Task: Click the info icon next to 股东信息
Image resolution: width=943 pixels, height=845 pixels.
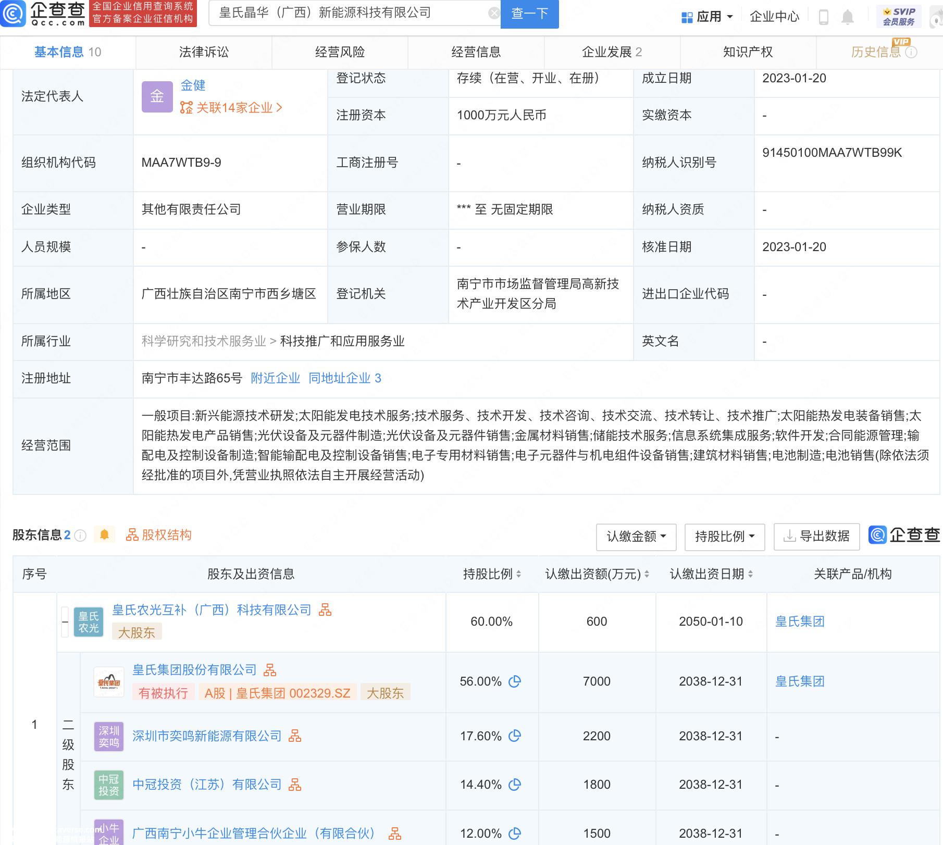Action: [80, 535]
